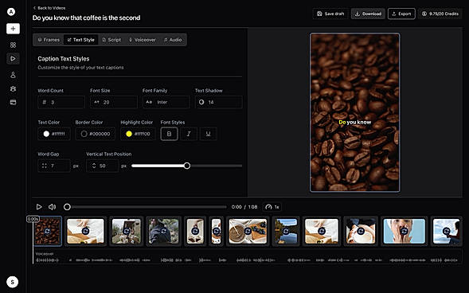The width and height of the screenshot is (469, 293).
Task: Open the apps grid icon in sidebar
Action: click(13, 45)
